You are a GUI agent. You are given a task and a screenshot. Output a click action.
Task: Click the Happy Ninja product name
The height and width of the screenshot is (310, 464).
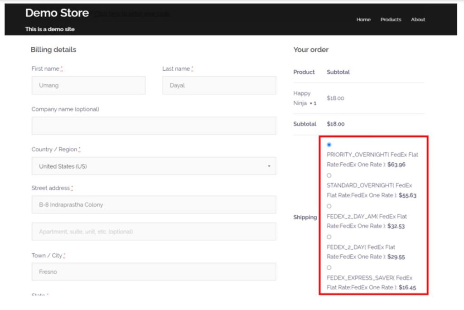point(302,98)
